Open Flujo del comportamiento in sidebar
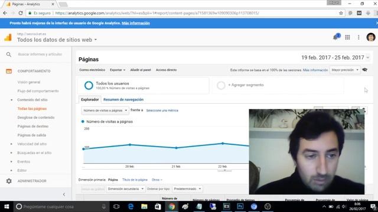This screenshot has height=212, width=378. coord(38,91)
